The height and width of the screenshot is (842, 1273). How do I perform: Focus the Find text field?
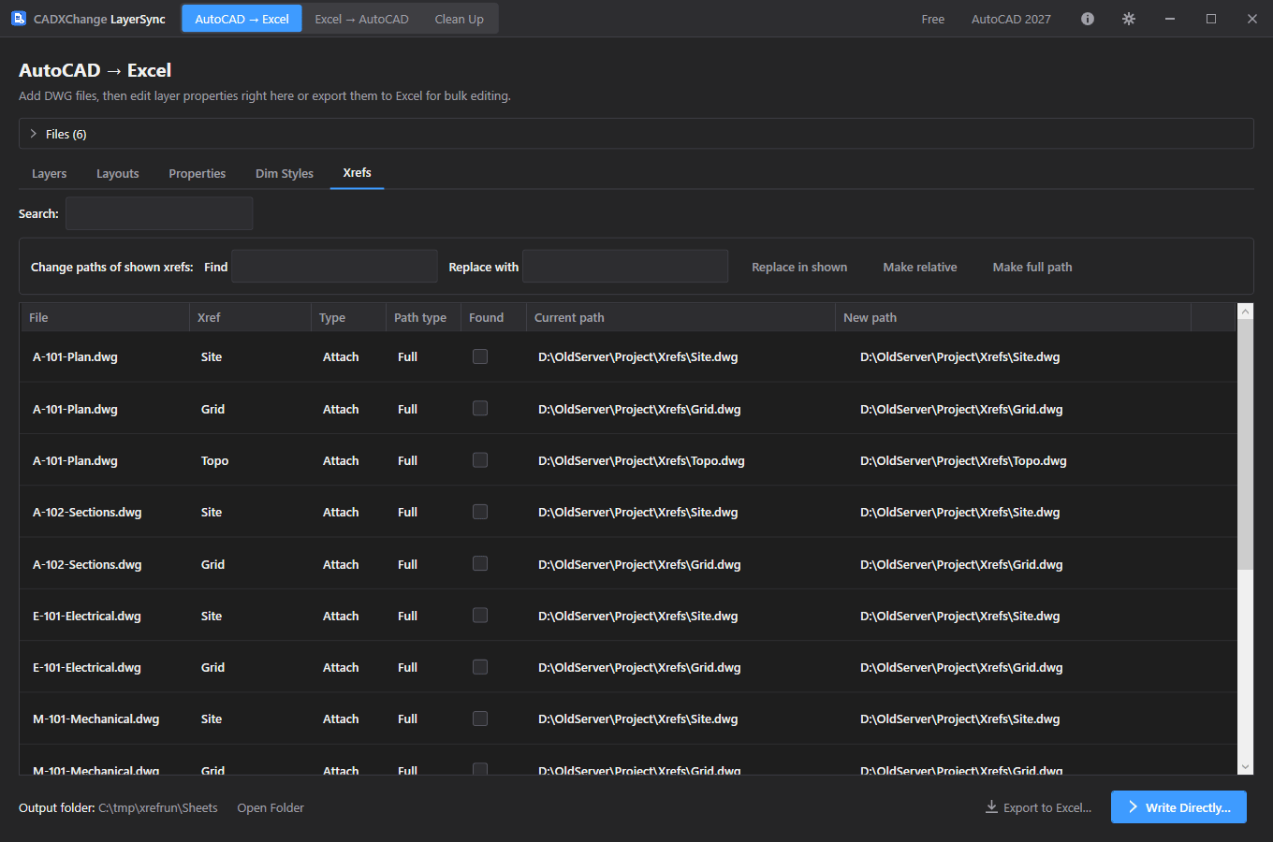pyautogui.click(x=334, y=267)
